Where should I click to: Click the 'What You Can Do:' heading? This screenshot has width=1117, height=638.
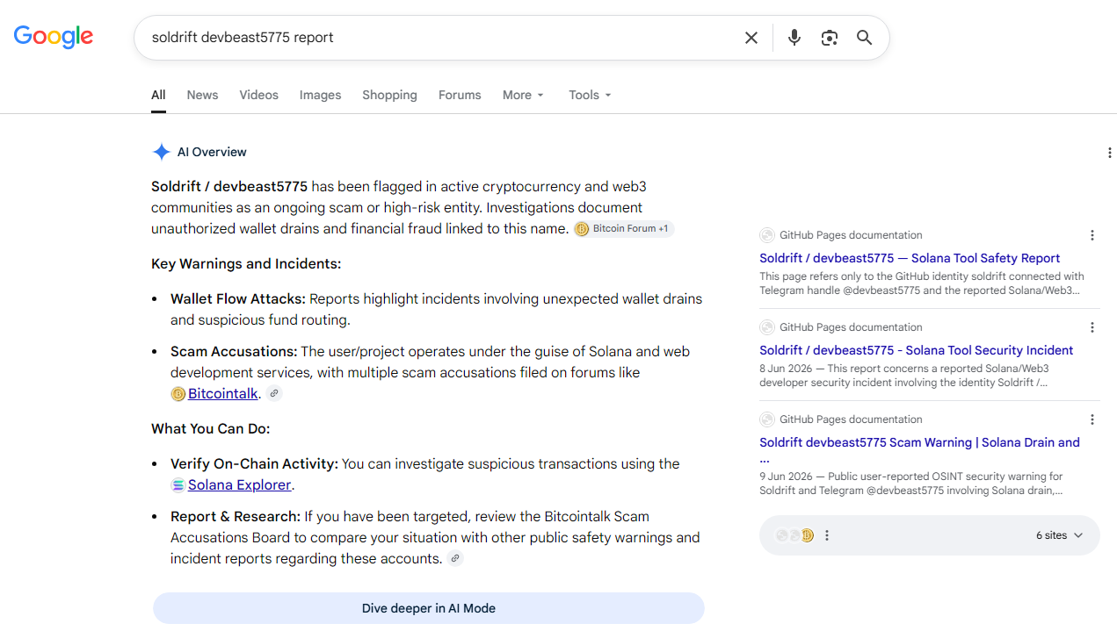pos(210,429)
